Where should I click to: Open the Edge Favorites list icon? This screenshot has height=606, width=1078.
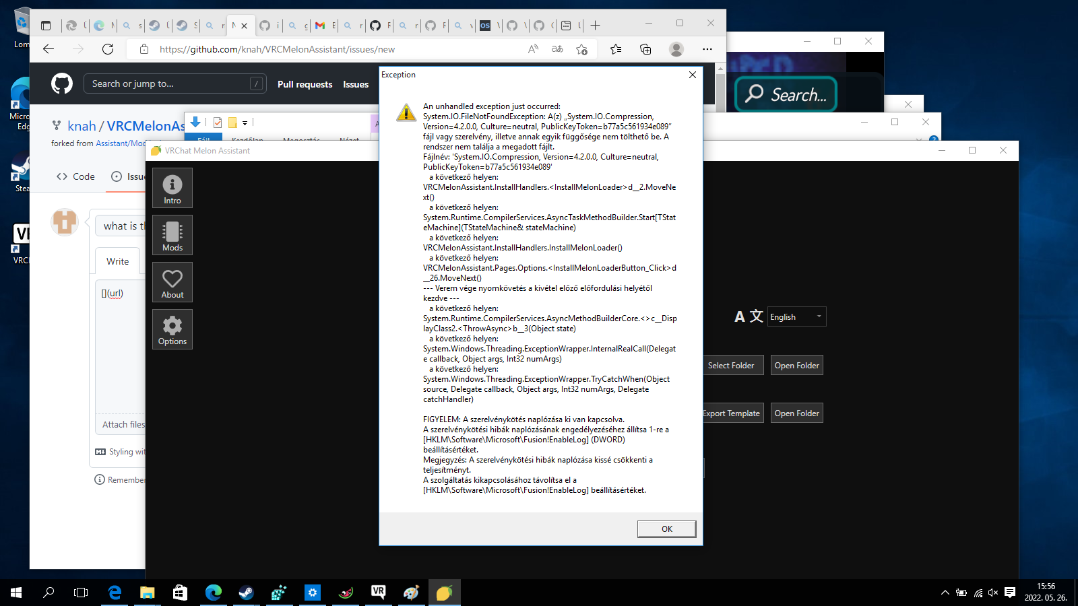(615, 49)
